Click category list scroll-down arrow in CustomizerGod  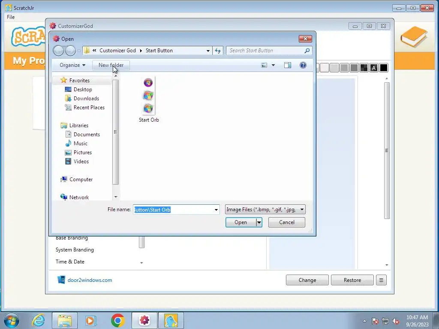tap(141, 263)
